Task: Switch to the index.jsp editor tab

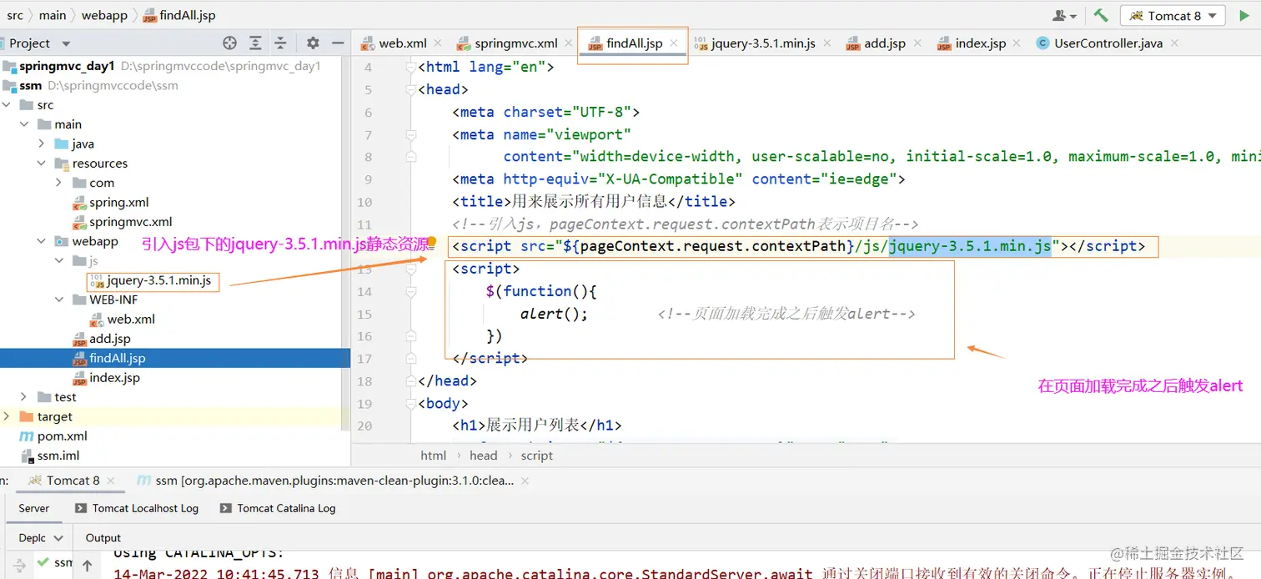Action: click(x=980, y=43)
